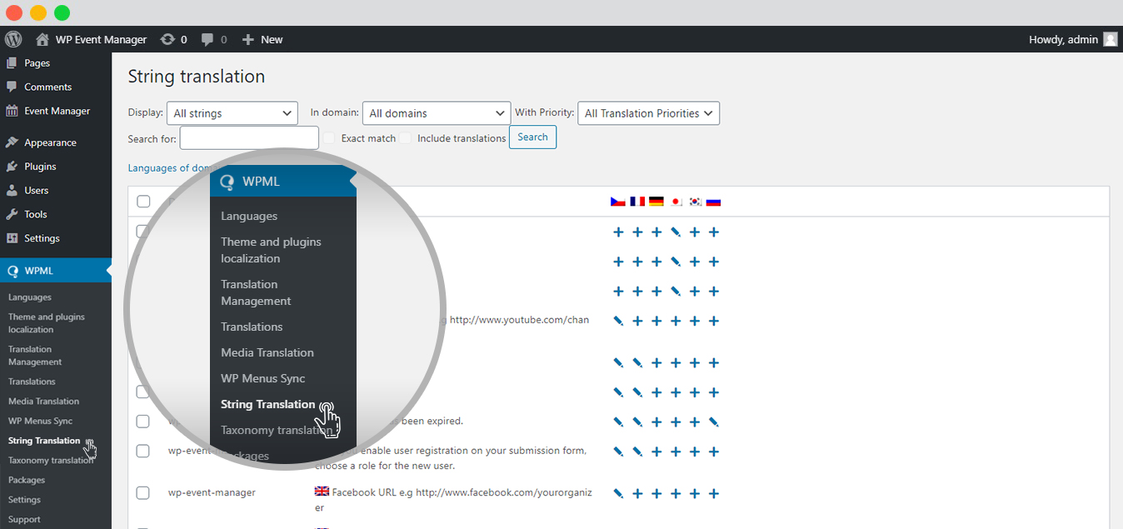Add German translation for 'been expired' string
Screen dimensions: 1123x529
pyautogui.click(x=656, y=422)
